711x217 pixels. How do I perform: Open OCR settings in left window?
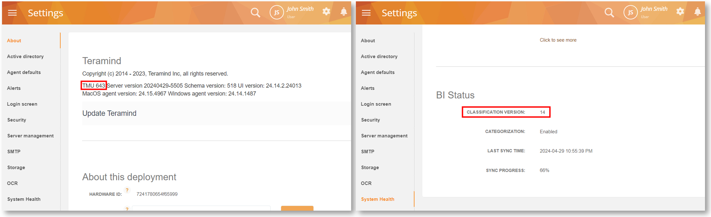12,183
